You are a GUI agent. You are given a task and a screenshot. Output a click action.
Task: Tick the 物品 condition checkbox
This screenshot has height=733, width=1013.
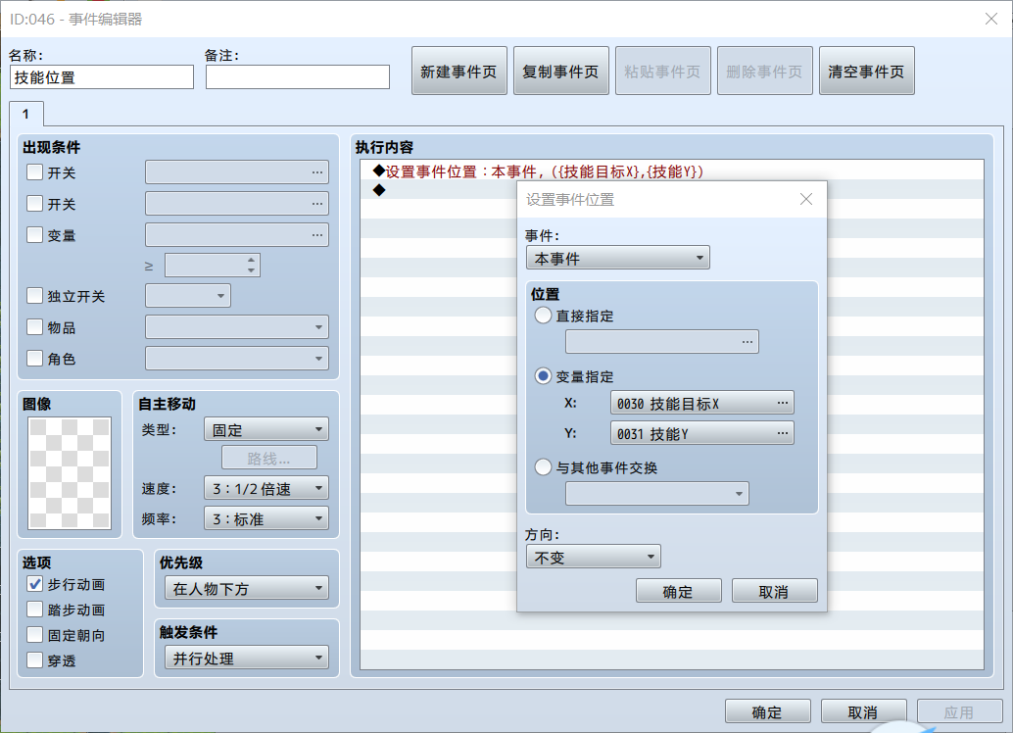pyautogui.click(x=35, y=327)
